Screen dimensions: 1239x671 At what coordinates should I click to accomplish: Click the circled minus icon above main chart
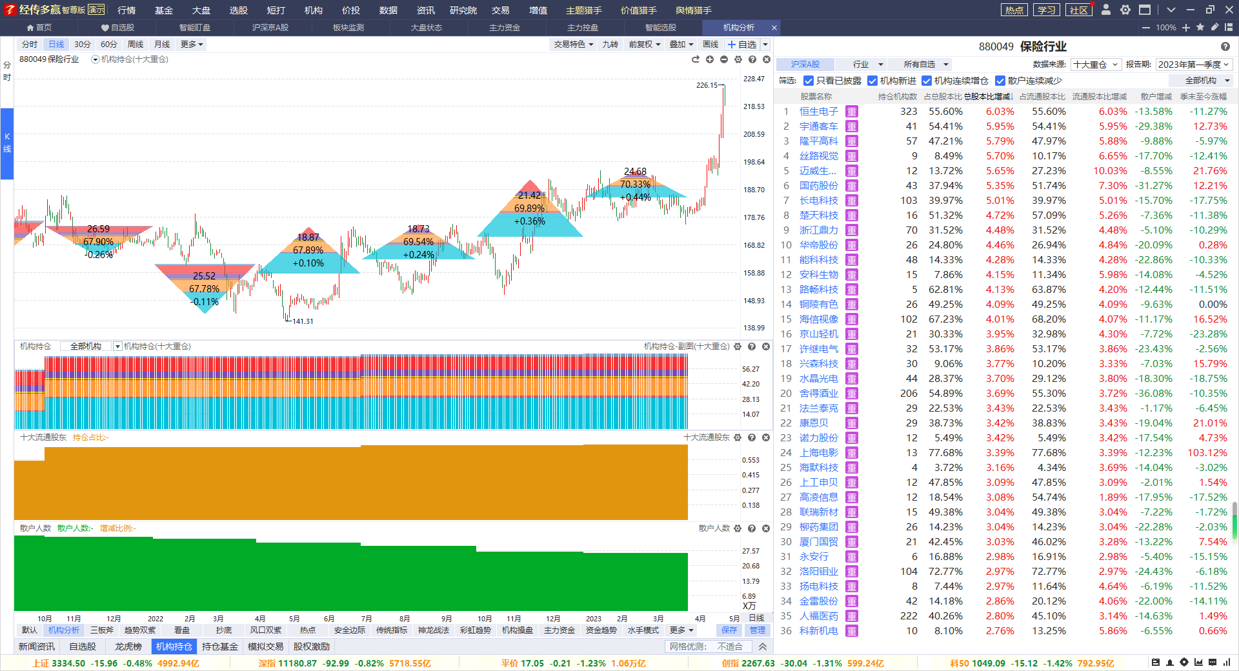coord(724,59)
